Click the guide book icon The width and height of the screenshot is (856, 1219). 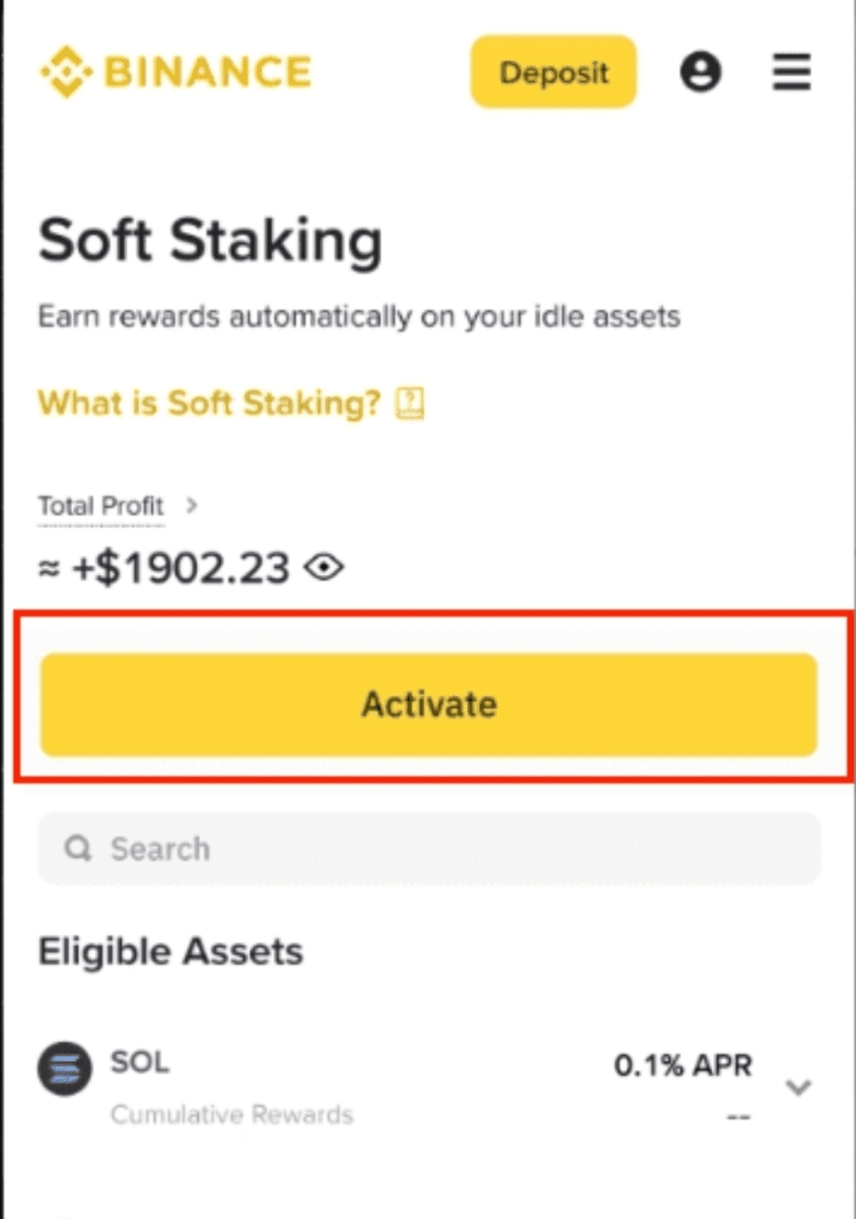pyautogui.click(x=410, y=403)
